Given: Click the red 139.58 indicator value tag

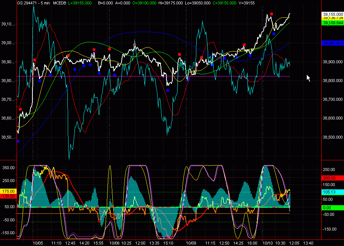Looking at the screenshot, I should (x=8, y=196).
